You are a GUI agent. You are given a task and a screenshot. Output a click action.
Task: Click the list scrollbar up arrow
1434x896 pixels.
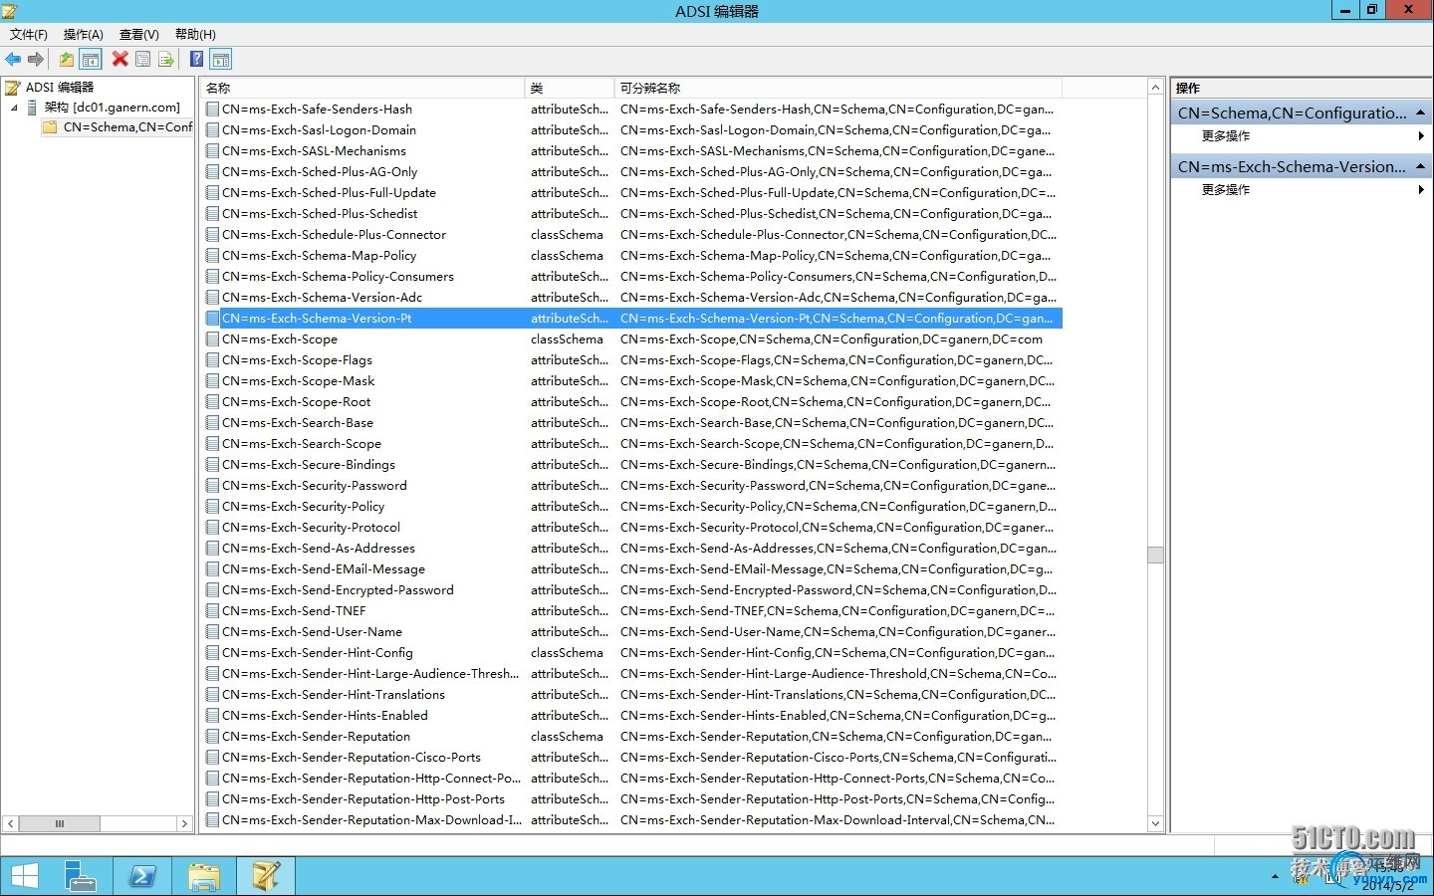click(x=1155, y=88)
